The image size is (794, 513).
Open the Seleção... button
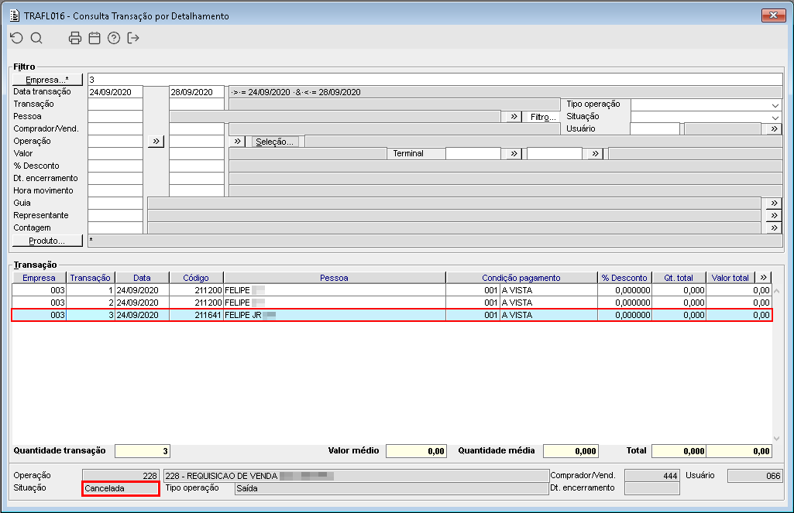click(x=274, y=142)
